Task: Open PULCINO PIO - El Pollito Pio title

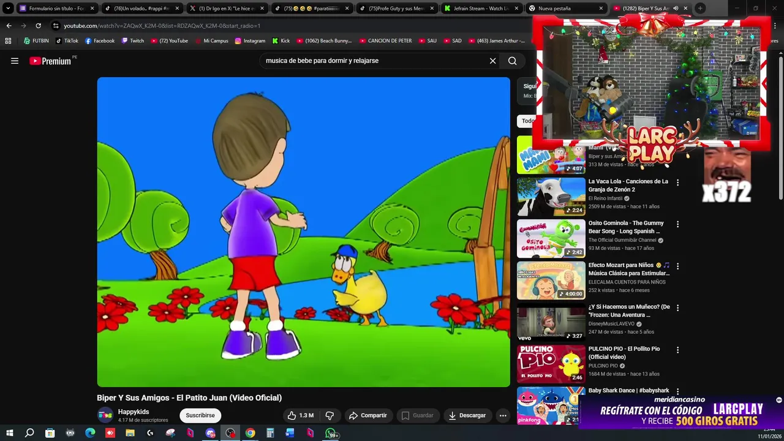Action: pos(624,353)
